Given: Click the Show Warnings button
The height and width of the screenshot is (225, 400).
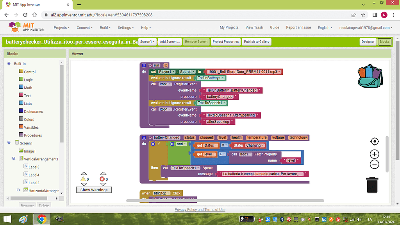Looking at the screenshot, I should 93,190.
